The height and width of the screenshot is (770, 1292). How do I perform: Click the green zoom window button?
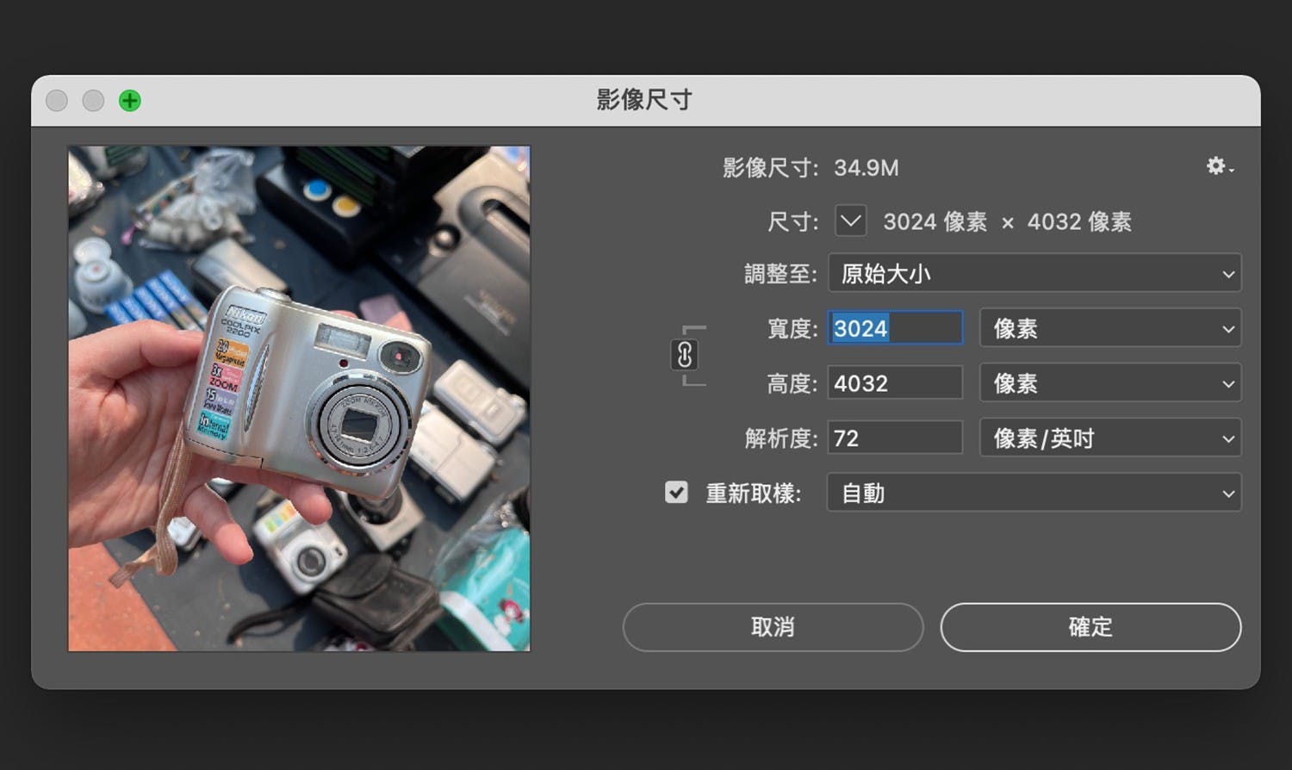pos(130,101)
